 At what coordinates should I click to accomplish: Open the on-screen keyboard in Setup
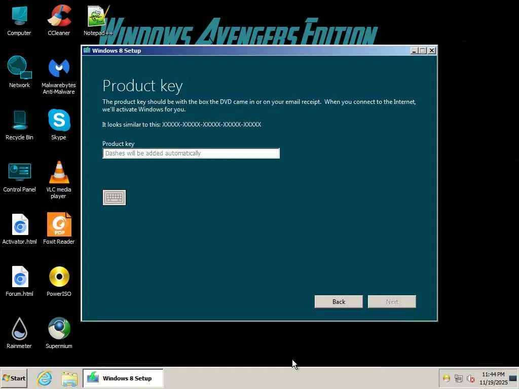tap(114, 198)
